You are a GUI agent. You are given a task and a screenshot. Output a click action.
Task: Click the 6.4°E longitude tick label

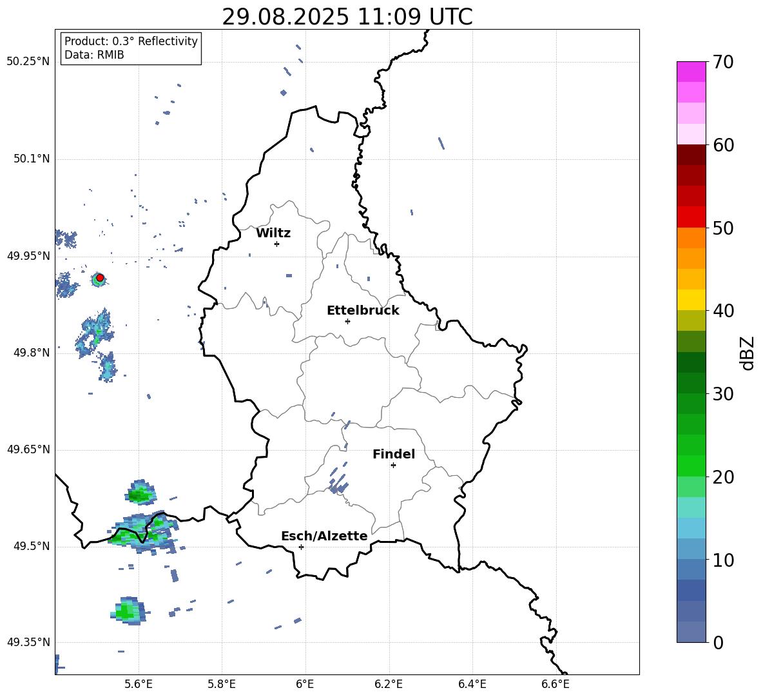(472, 684)
